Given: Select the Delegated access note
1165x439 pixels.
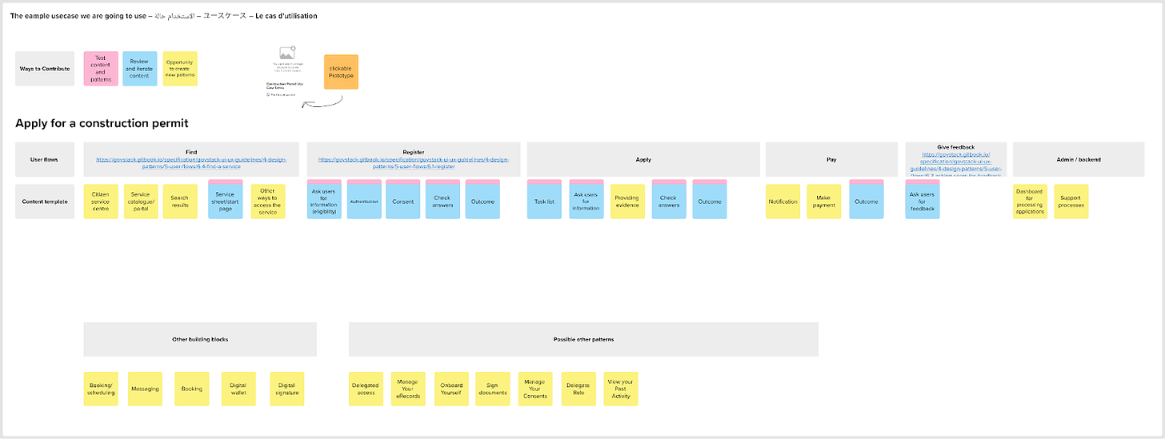Looking at the screenshot, I should click(366, 389).
